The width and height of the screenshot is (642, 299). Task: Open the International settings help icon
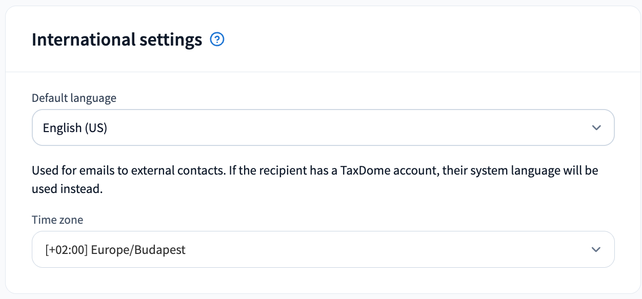217,39
